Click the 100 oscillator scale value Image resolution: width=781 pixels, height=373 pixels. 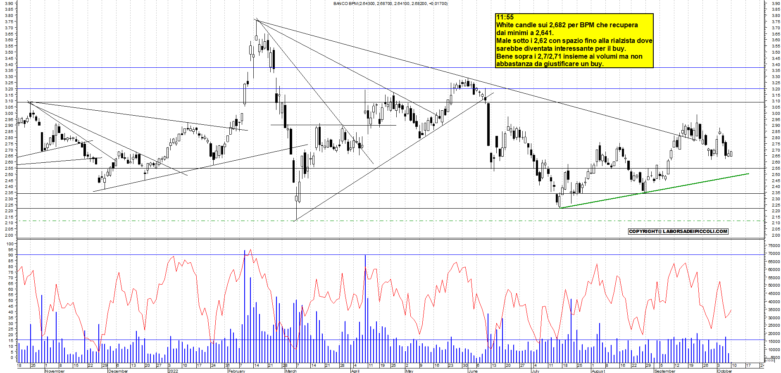click(10, 244)
